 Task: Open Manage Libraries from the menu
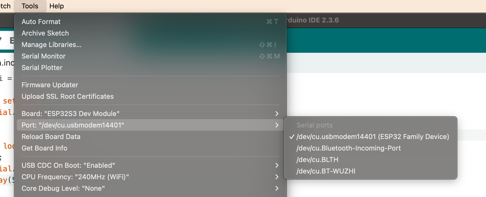(51, 45)
